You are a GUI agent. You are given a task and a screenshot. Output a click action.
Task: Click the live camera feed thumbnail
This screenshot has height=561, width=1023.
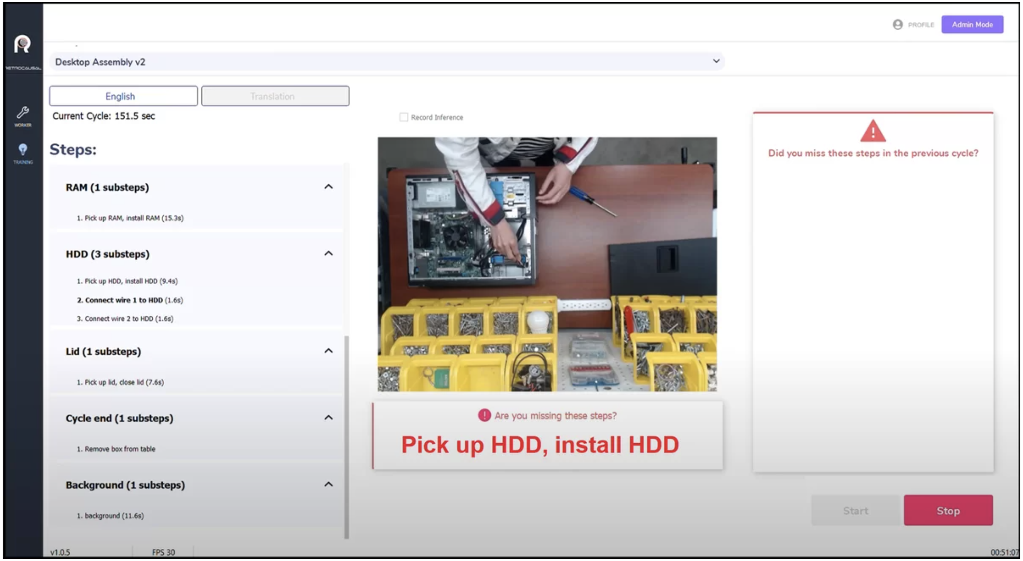click(x=547, y=264)
